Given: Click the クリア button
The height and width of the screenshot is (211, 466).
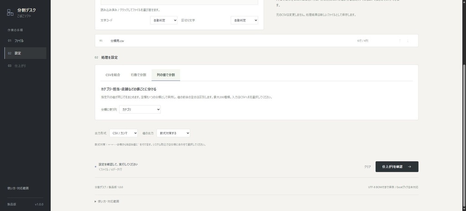Looking at the screenshot, I should [368, 167].
